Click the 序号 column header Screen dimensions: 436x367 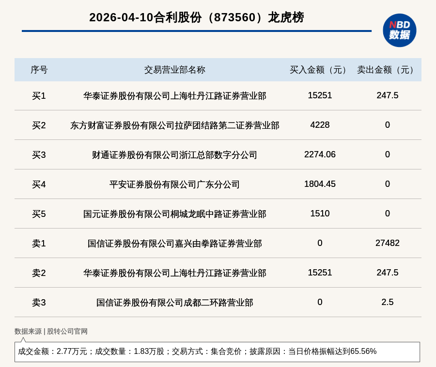(x=39, y=70)
